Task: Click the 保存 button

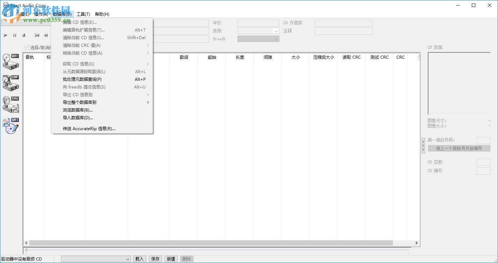Action: (155, 259)
